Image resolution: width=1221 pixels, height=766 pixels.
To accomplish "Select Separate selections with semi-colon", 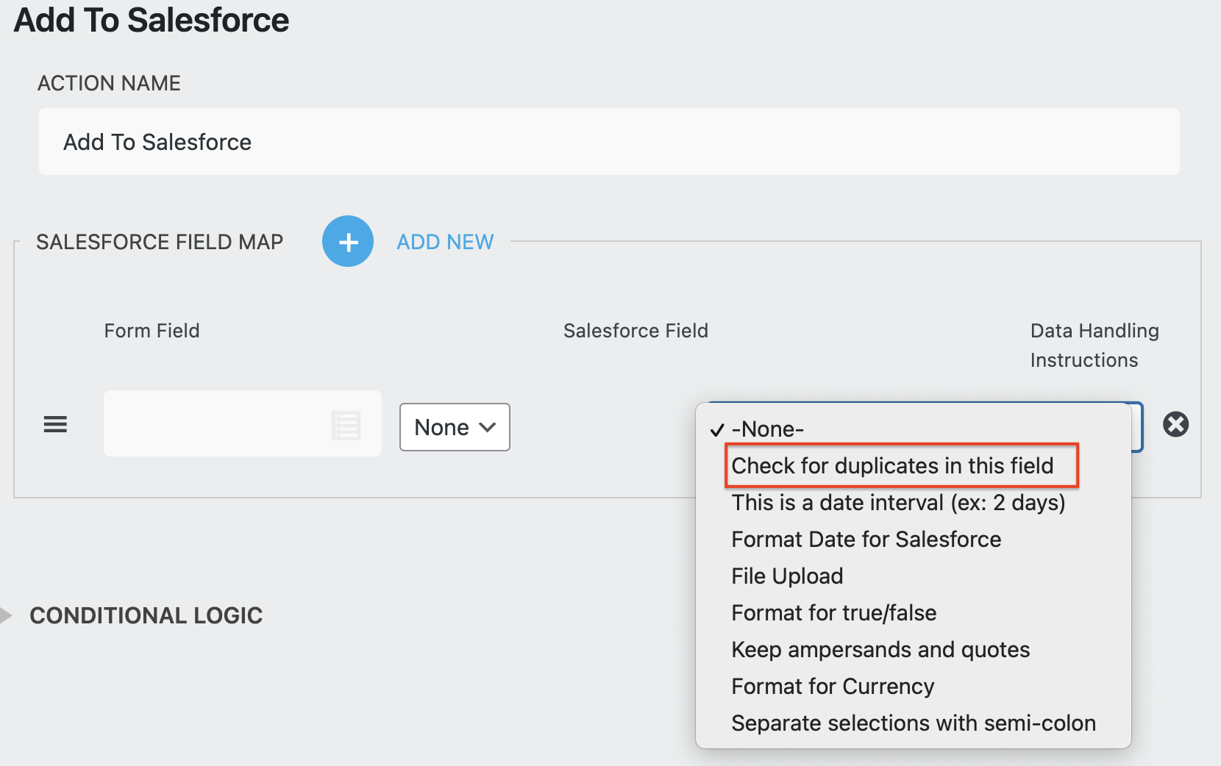I will point(913,723).
